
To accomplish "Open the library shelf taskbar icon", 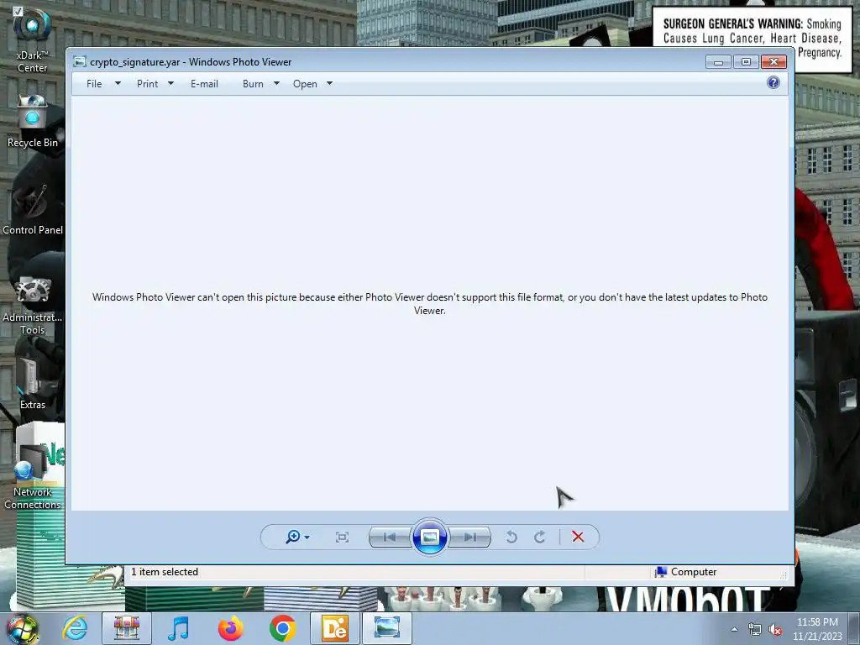I will 127,628.
